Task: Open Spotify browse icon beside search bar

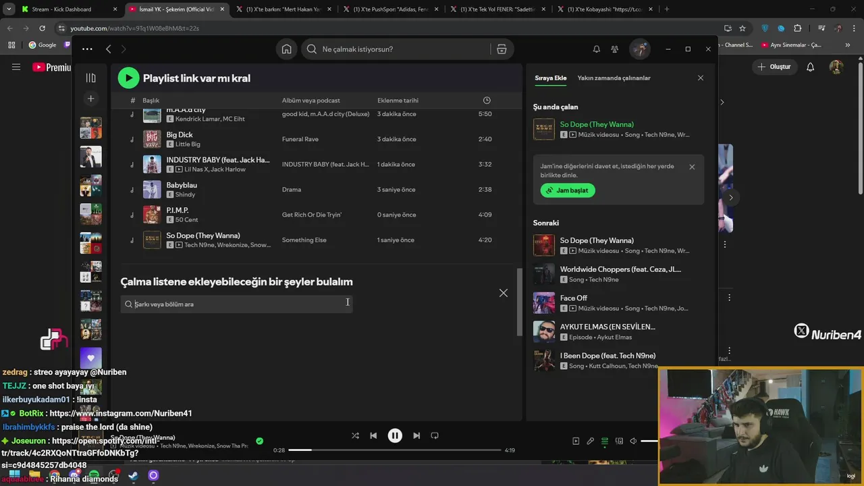Action: pos(502,49)
